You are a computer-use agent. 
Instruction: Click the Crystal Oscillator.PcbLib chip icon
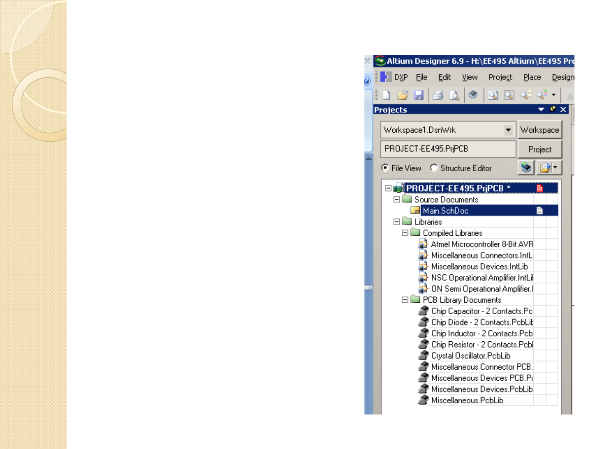tap(423, 356)
